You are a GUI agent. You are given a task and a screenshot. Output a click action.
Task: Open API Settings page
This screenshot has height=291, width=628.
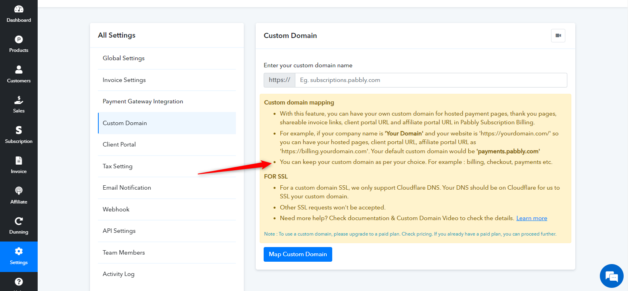tap(167, 231)
